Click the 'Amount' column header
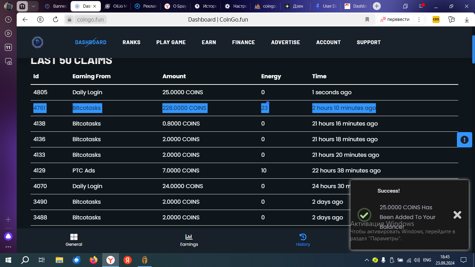Image resolution: width=475 pixels, height=267 pixels. coord(174,76)
